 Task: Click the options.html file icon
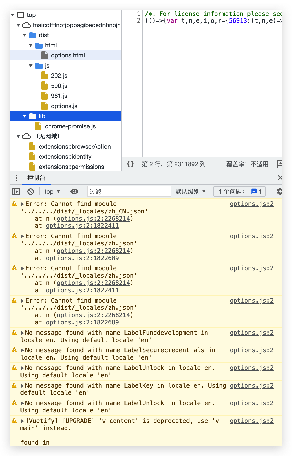click(45, 55)
